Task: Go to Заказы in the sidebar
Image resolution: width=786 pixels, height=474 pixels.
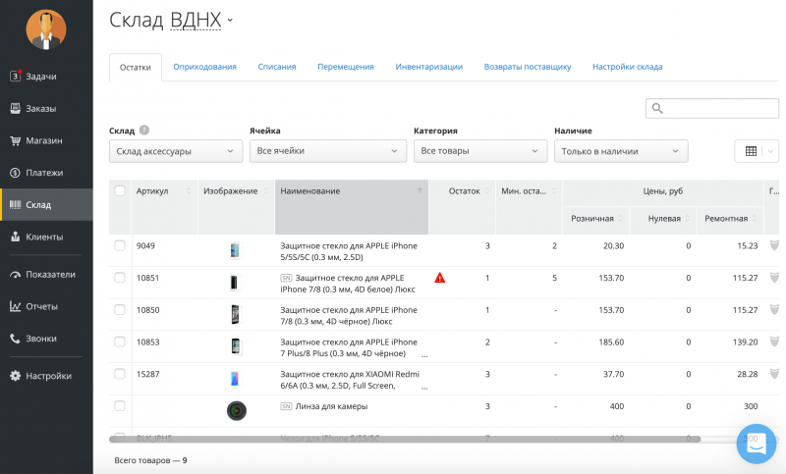Action: tap(40, 108)
